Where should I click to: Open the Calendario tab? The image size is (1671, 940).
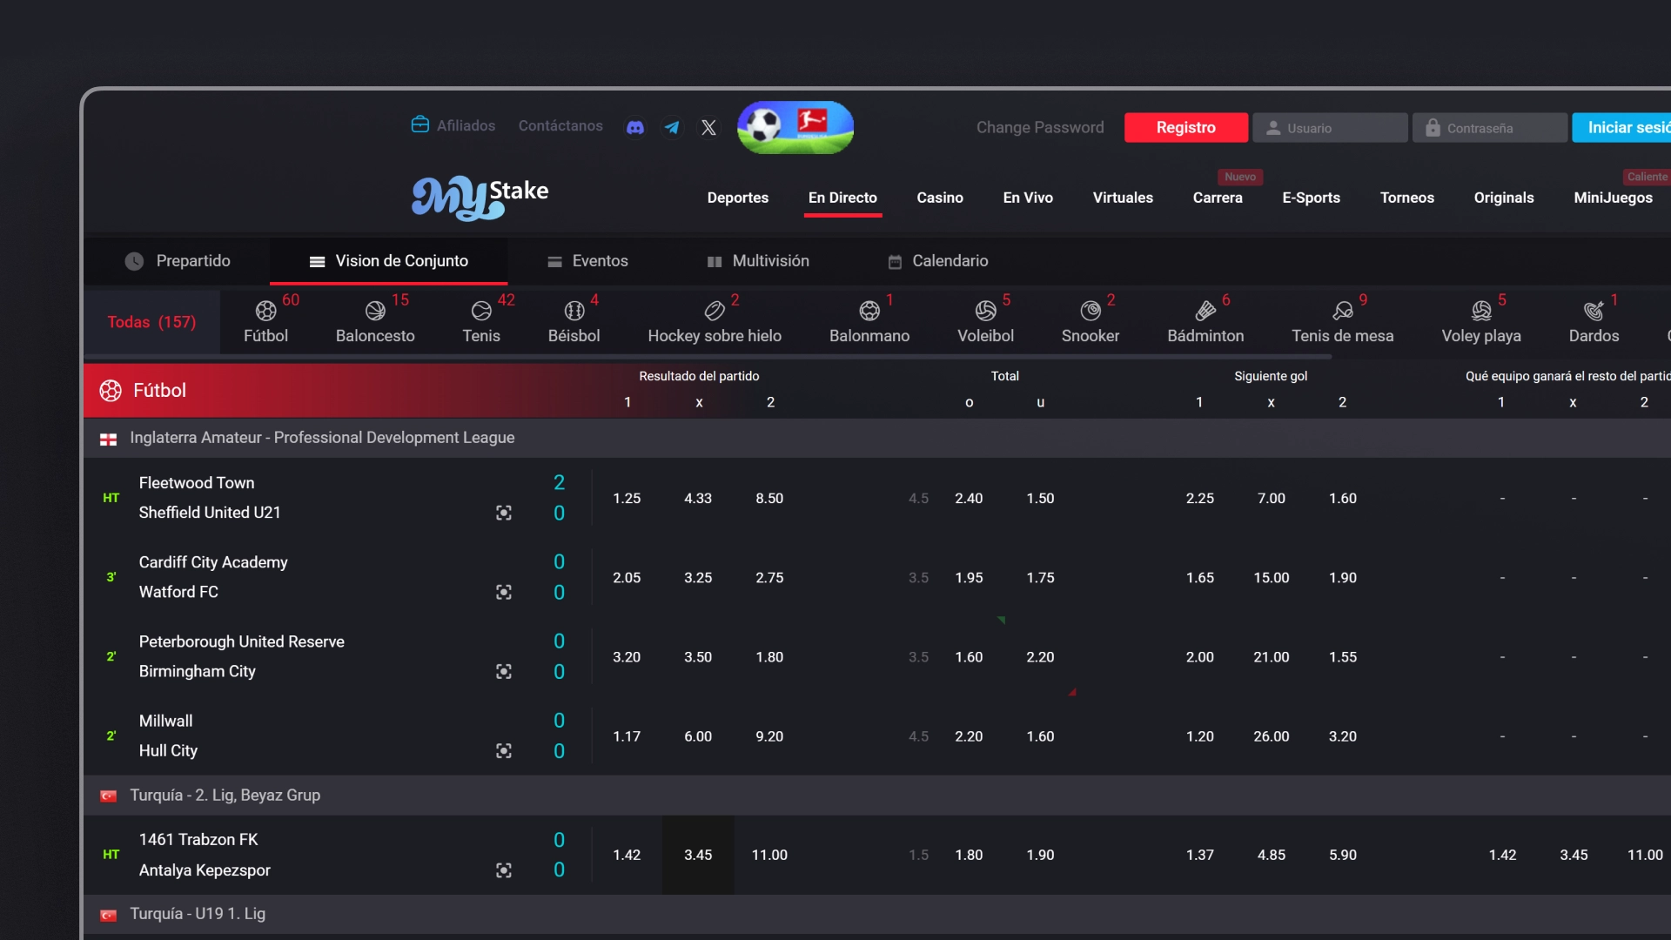click(937, 261)
